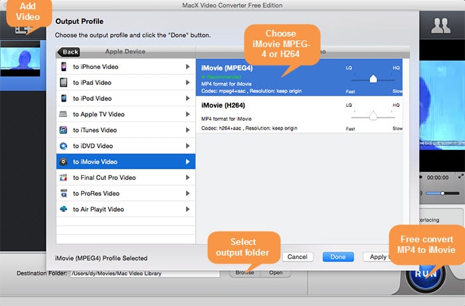This screenshot has width=465, height=306.
Task: Click the iMovie star icon
Action: [63, 162]
